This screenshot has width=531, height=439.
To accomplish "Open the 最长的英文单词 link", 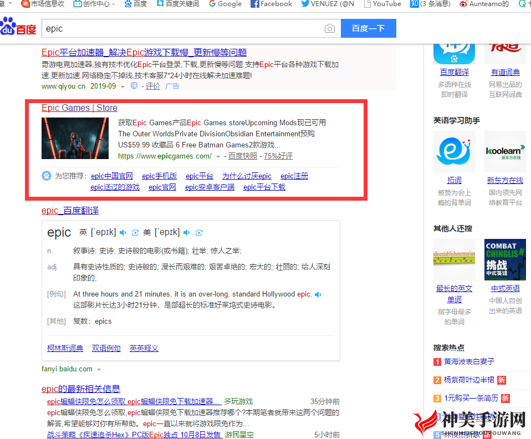I will click(x=454, y=294).
